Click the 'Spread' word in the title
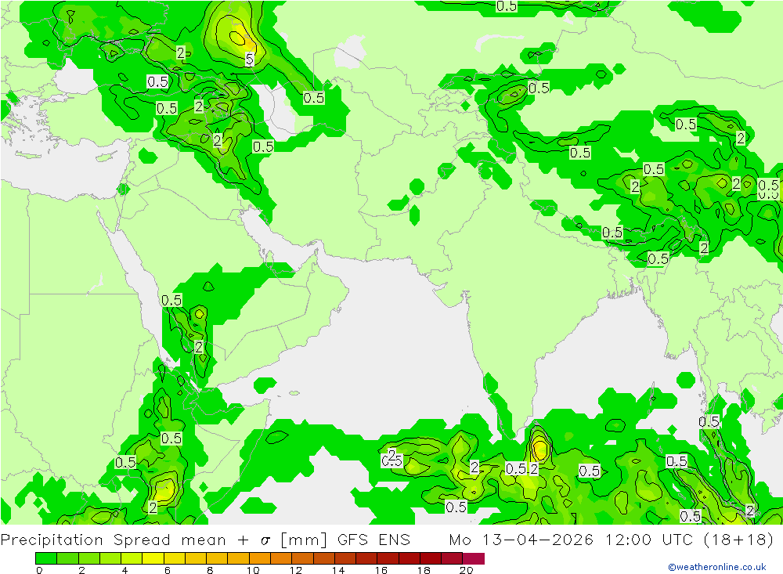 [142, 540]
